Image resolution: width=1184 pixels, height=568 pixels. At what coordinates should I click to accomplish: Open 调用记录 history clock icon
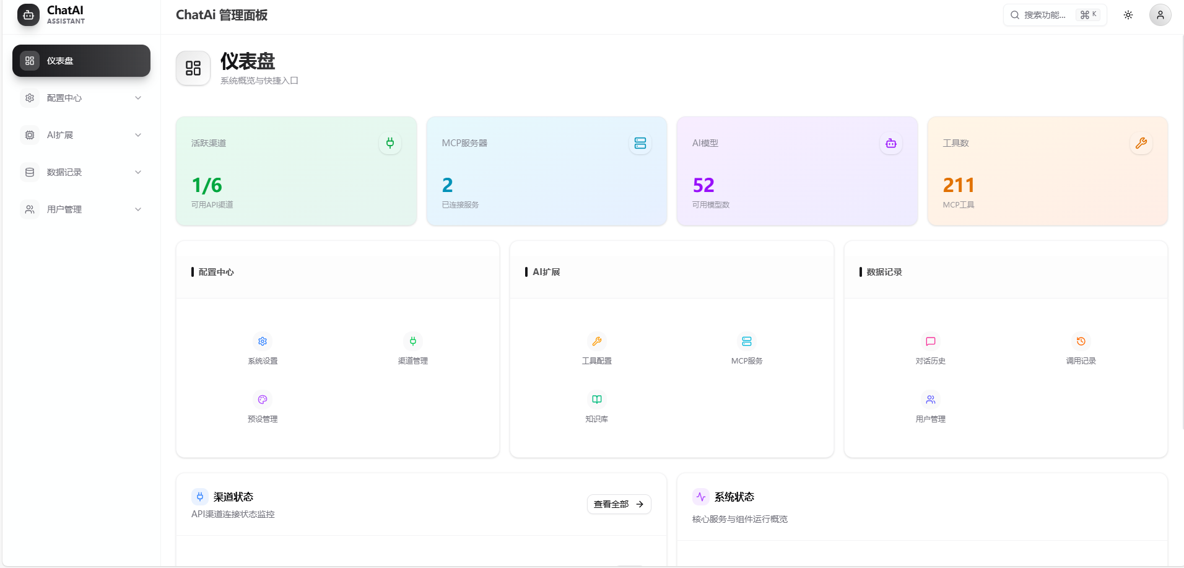1081,341
